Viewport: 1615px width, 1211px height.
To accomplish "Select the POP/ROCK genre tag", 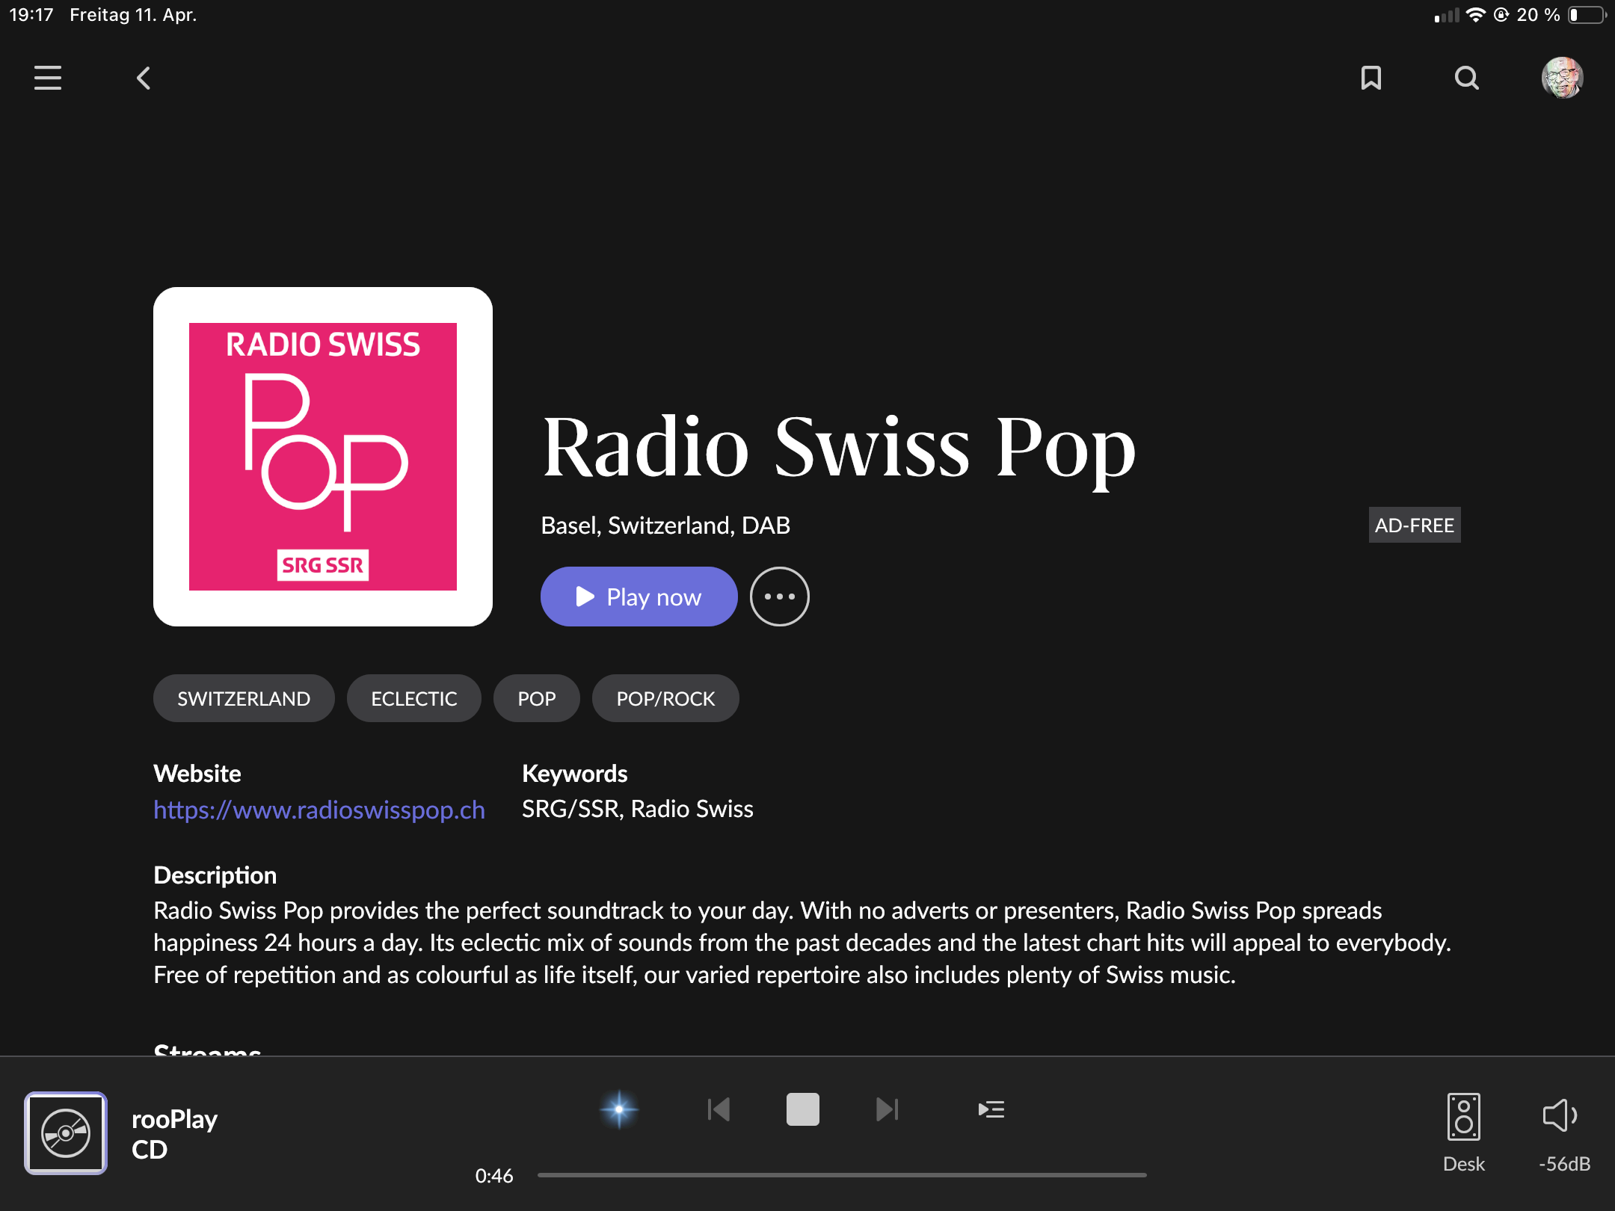I will 665,698.
